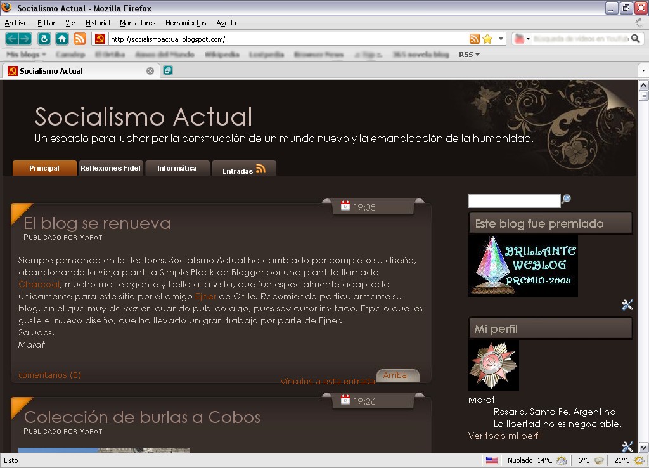Click the US flag icon in the status bar
This screenshot has width=649, height=468.
[x=492, y=460]
